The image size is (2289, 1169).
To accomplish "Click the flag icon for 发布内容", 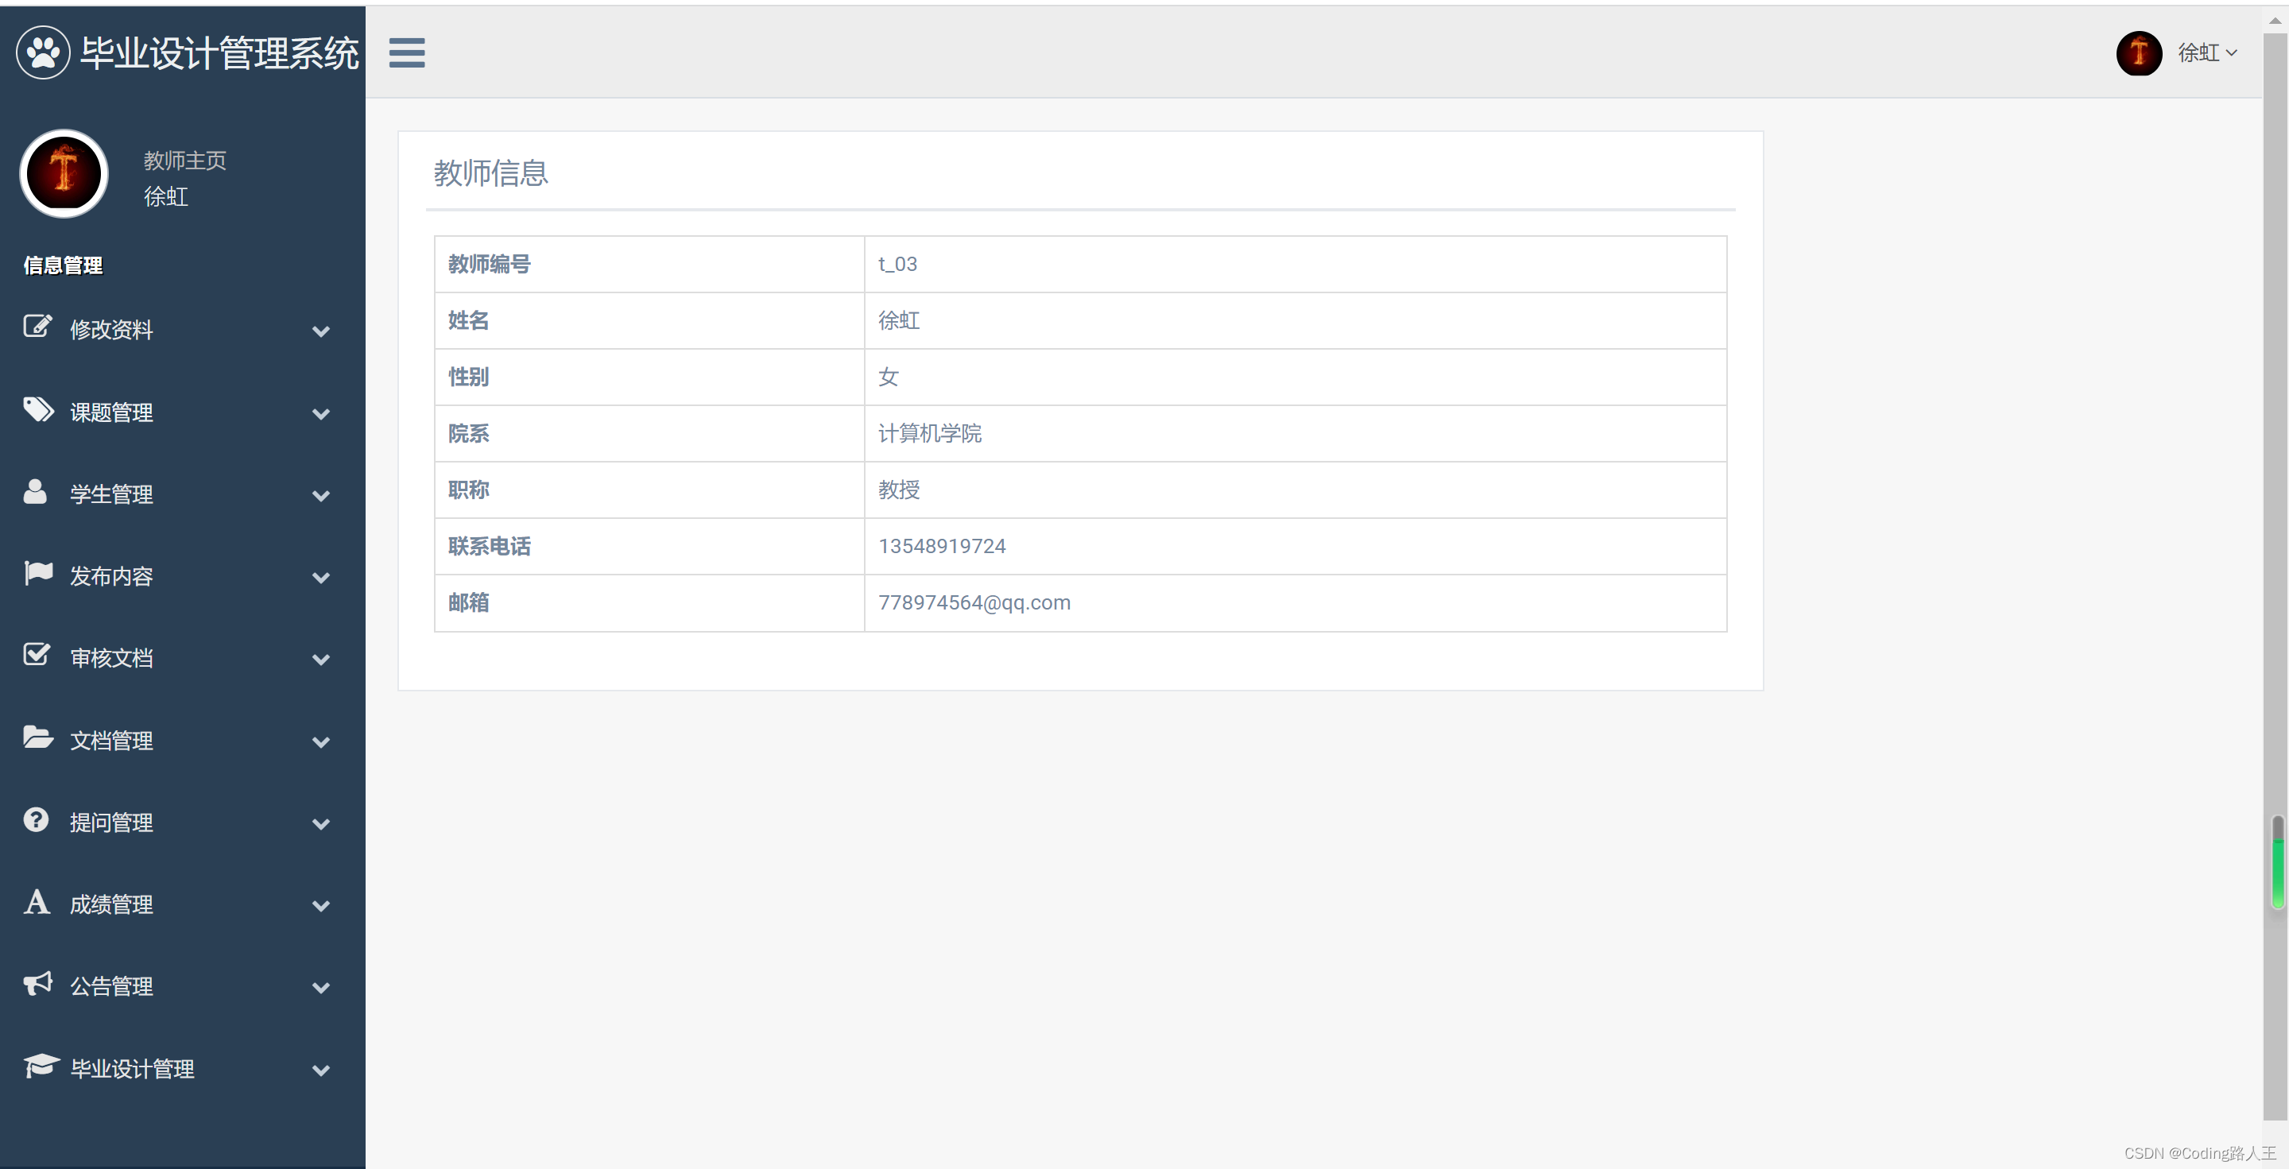I will [38, 573].
